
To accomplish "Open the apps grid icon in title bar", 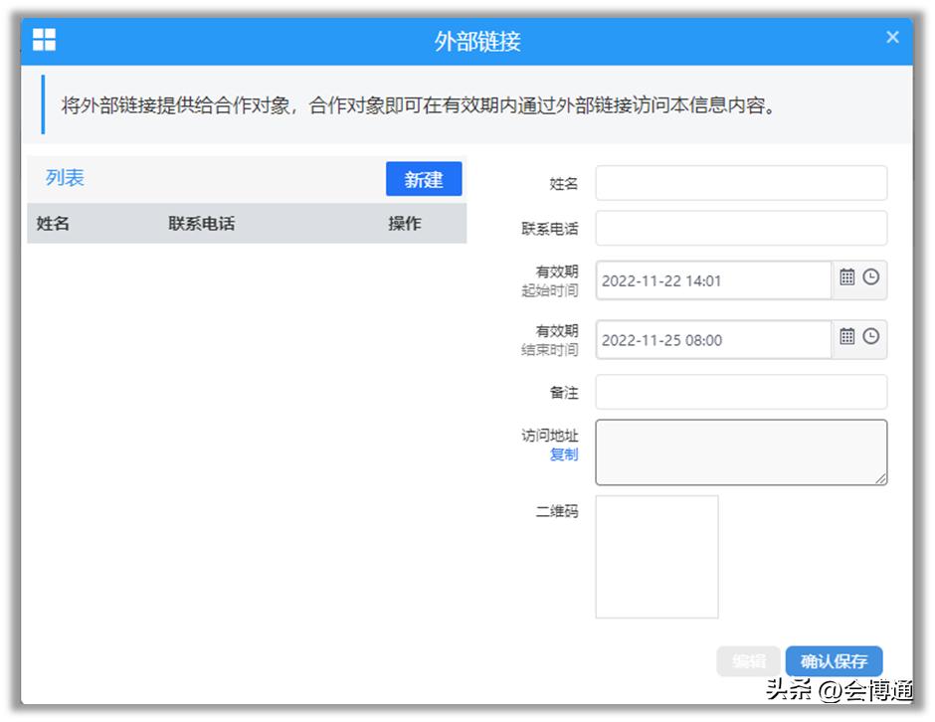I will point(43,38).
